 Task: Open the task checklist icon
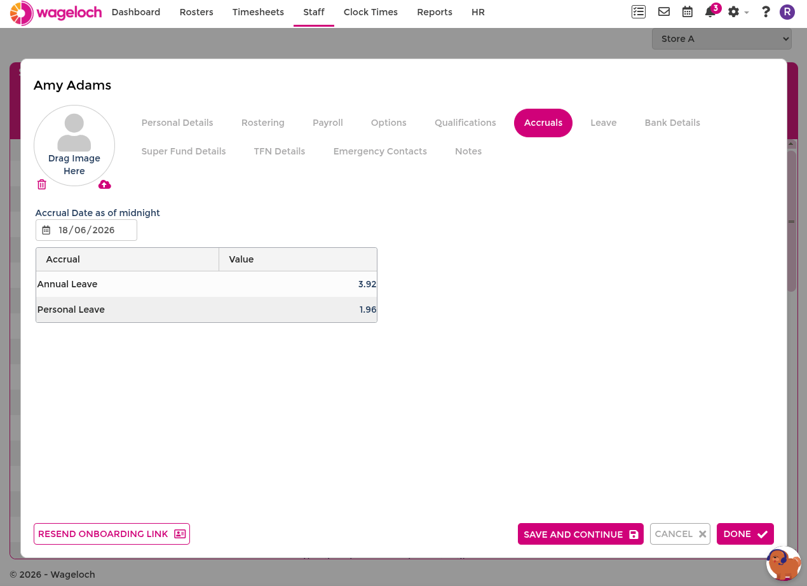[639, 12]
